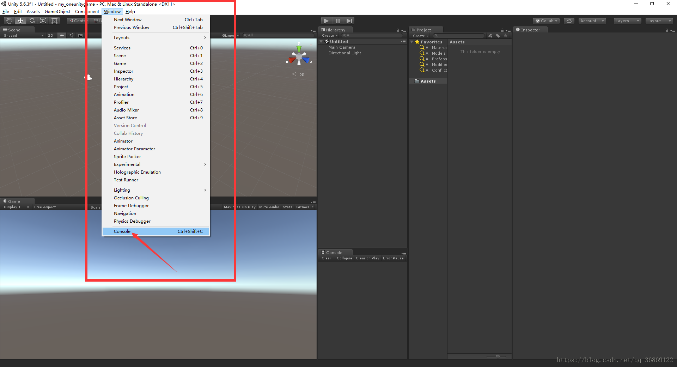Image resolution: width=677 pixels, height=367 pixels.
Task: Open Create dropdown in Hierarchy
Action: 329,36
